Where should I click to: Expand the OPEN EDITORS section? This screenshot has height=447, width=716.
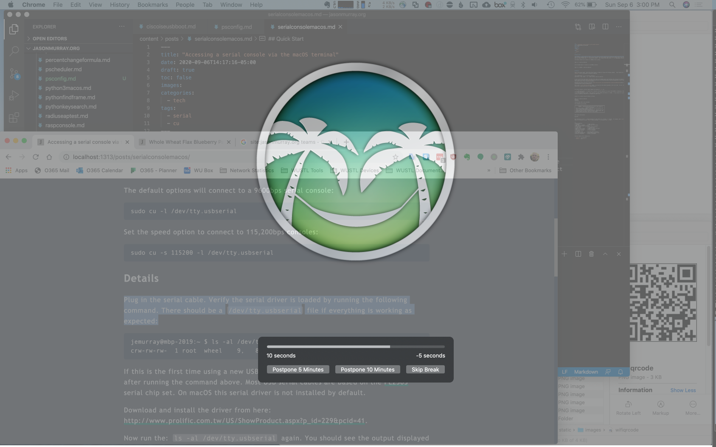(x=50, y=39)
